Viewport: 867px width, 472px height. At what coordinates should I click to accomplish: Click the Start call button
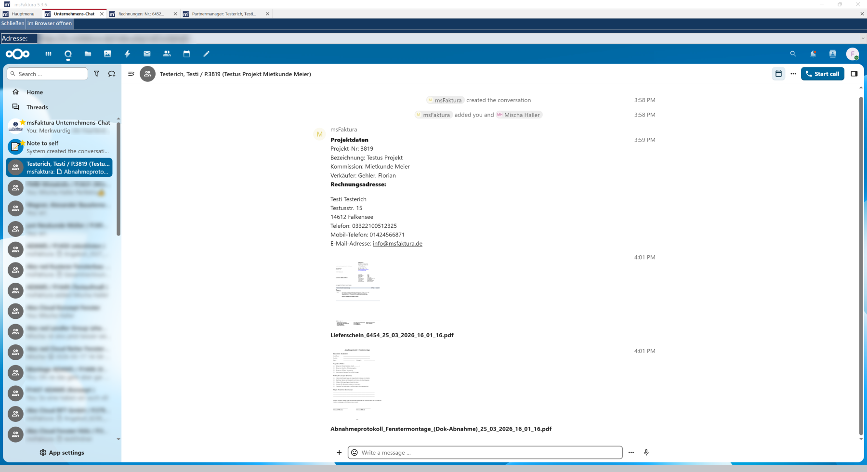click(x=822, y=74)
